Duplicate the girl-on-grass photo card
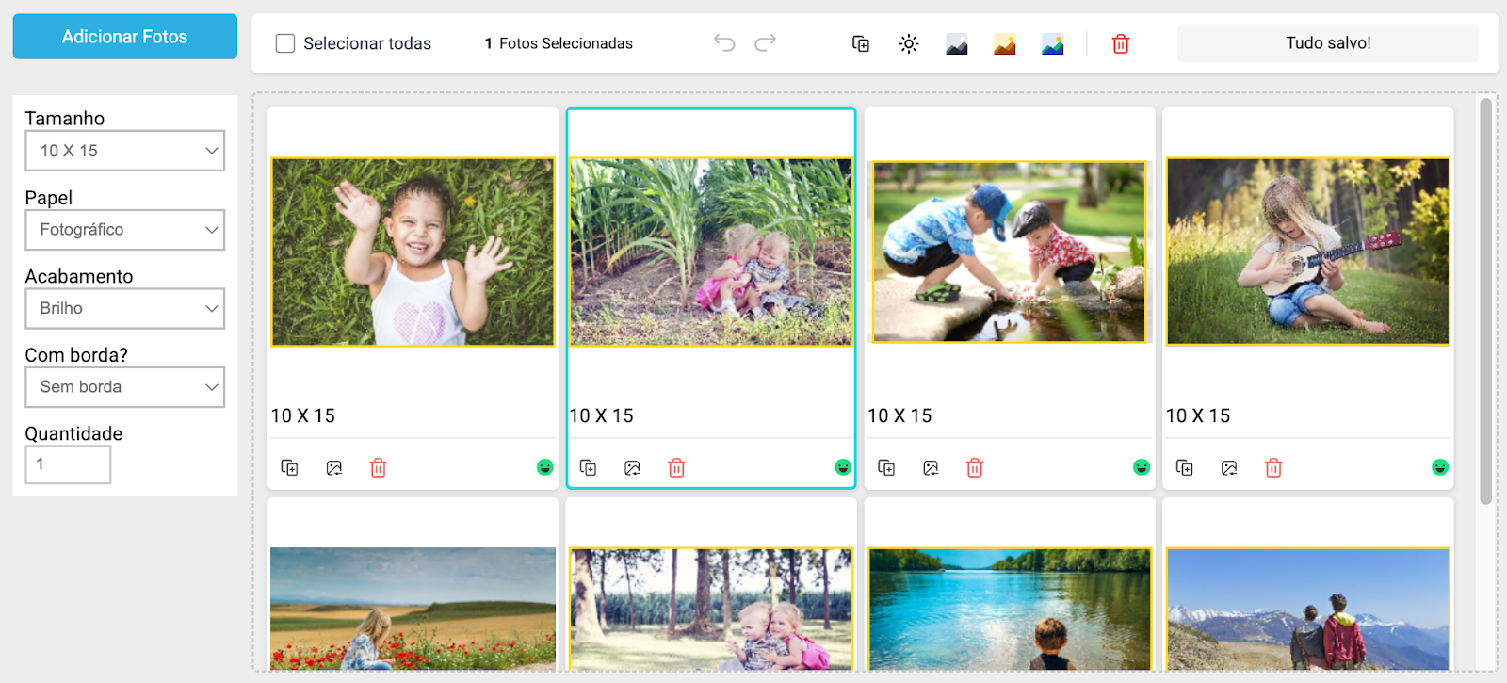 tap(290, 468)
